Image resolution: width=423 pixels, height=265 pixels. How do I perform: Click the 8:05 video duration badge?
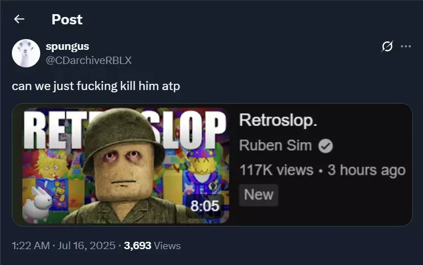point(204,206)
